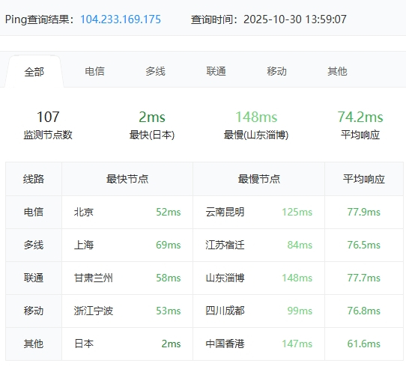Click the 平均响应 table column header
Screen dimensions: 406x366
pos(364,179)
